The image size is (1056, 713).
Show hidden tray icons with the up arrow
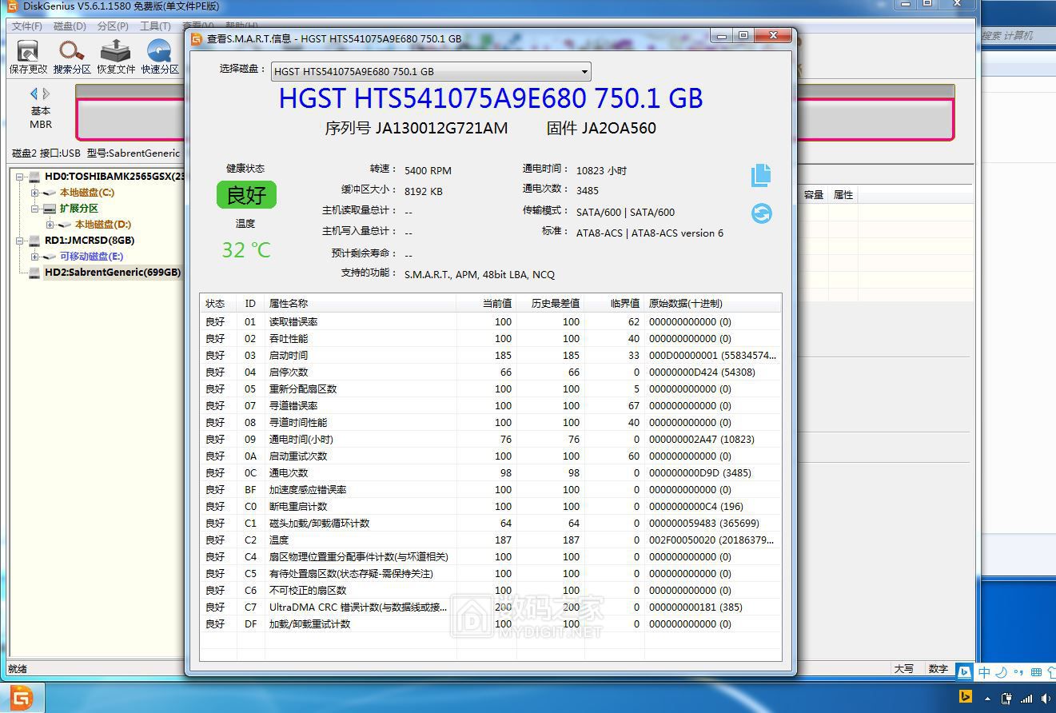[x=986, y=699]
